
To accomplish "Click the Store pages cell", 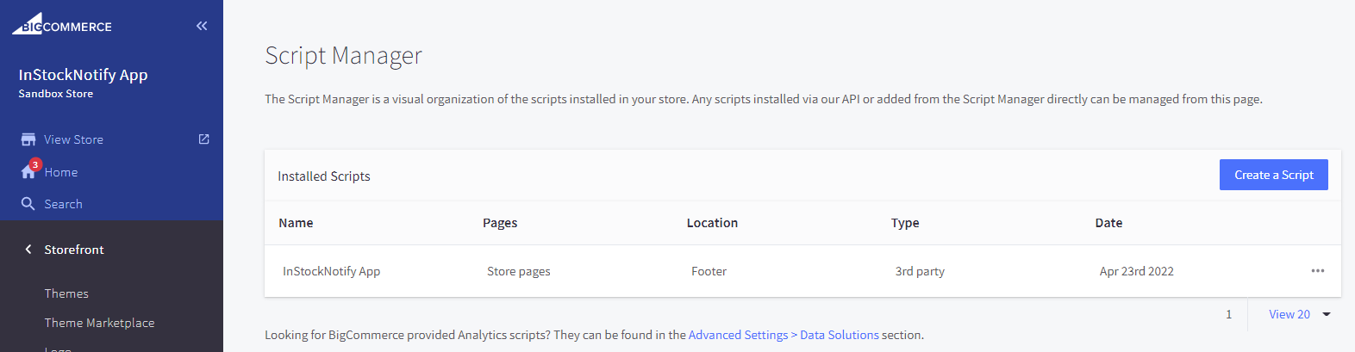I will pyautogui.click(x=518, y=271).
